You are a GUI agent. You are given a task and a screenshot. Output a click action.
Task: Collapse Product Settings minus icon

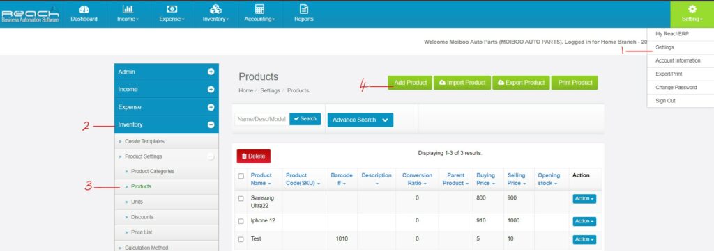click(x=211, y=156)
